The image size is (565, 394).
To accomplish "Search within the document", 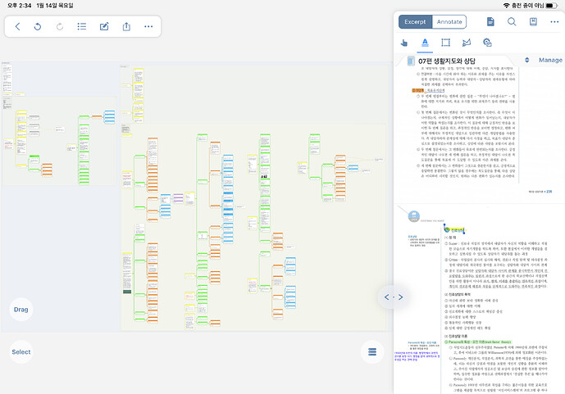I will point(512,21).
